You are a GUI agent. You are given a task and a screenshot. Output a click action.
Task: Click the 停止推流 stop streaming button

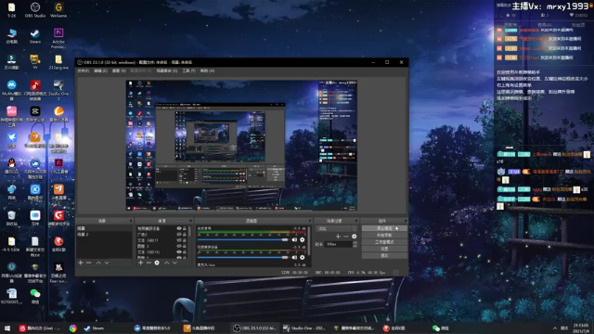[x=384, y=228]
